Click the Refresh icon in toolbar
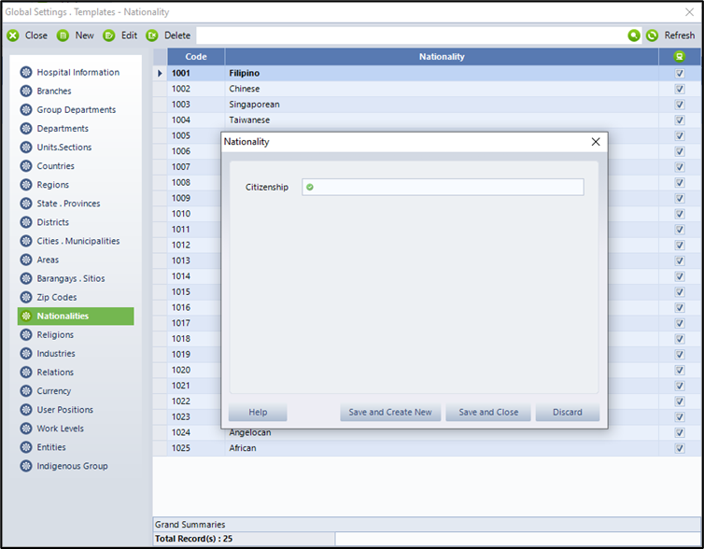This screenshot has width=704, height=549. pyautogui.click(x=653, y=35)
